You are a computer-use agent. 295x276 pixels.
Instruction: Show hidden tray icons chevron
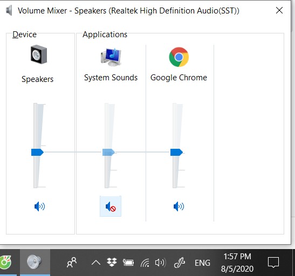96,263
